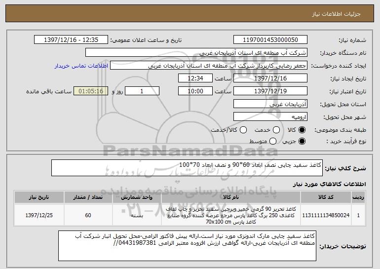This screenshot has height=269, width=380.
Task: Click the جزئیات اطلاعات نیاز header title
Action: tap(336, 14)
